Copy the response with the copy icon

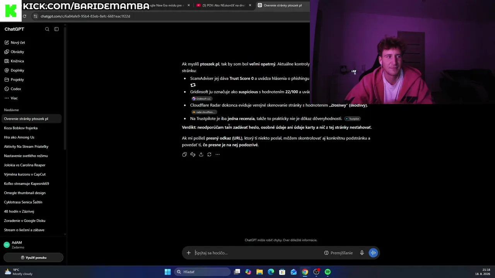click(x=184, y=154)
